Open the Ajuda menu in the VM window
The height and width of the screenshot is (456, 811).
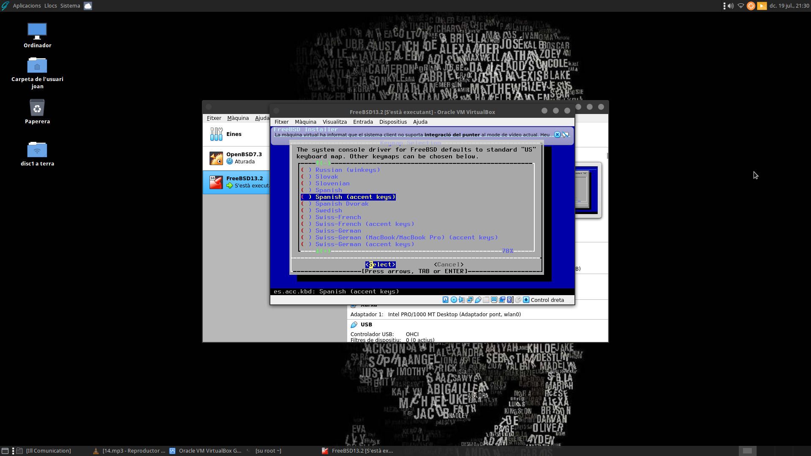tap(420, 122)
